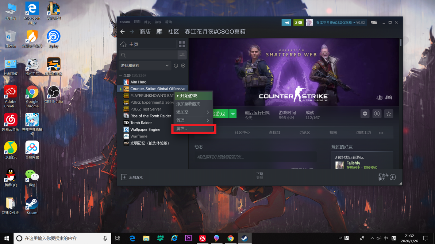Screen dimensions: 435x244
Task: Open the green play button dropdown arrow
Action: (x=233, y=113)
